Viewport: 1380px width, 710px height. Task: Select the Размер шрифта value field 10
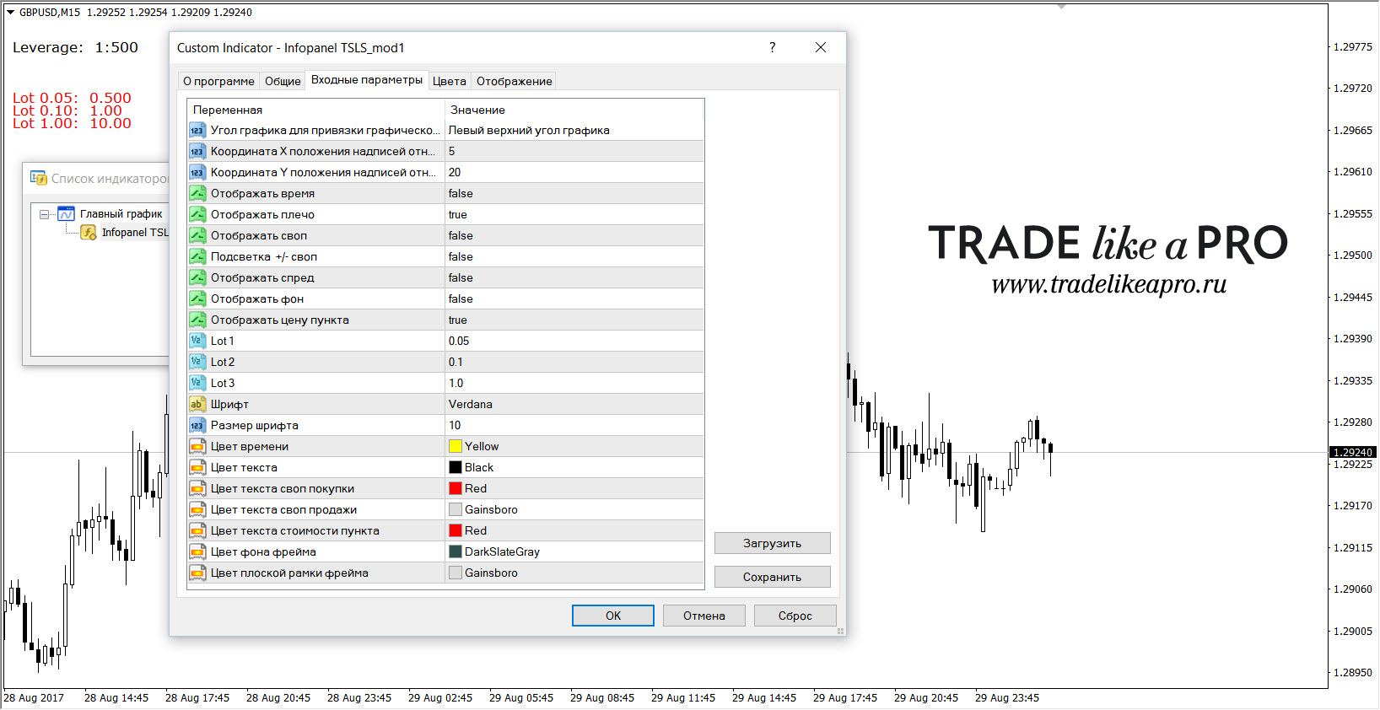tap(574, 426)
